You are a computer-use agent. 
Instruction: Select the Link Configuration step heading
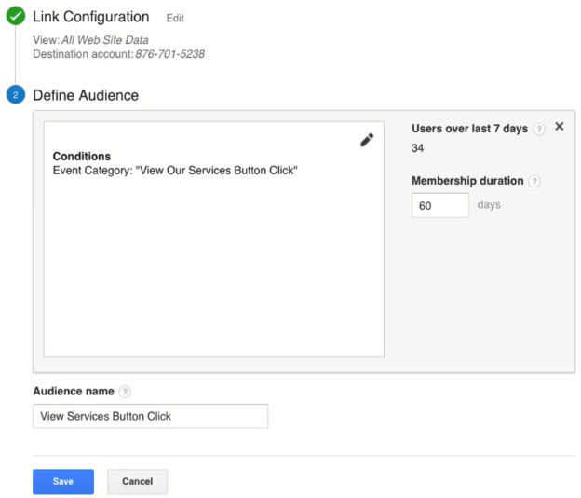90,17
